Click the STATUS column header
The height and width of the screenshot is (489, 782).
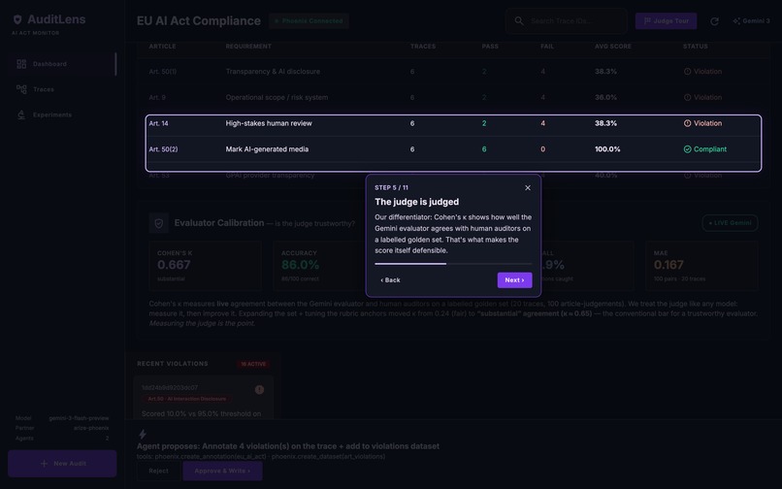coord(696,47)
